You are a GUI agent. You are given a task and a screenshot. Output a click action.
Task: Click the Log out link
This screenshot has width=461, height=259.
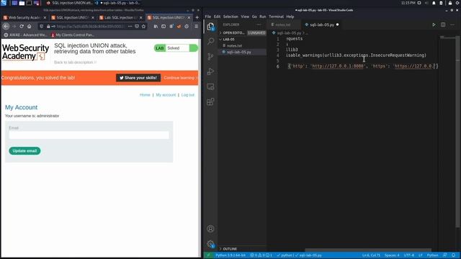(187, 95)
